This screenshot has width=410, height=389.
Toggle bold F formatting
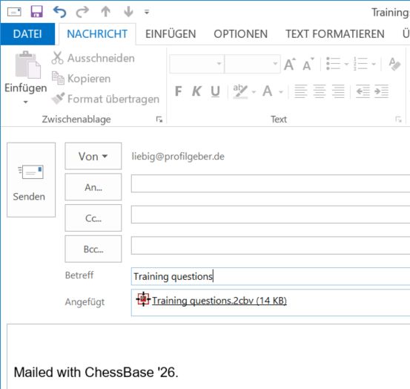tap(179, 91)
